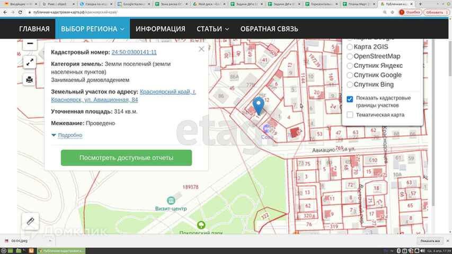Reload the page with refresh icon
The width and height of the screenshot is (452, 254).
click(20, 12)
